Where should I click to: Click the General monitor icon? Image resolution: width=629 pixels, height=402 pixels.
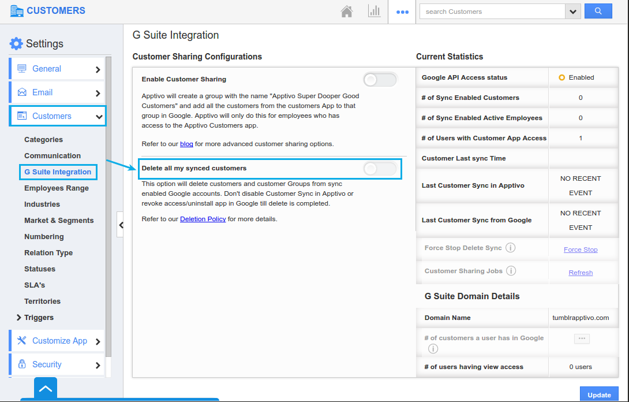[22, 69]
